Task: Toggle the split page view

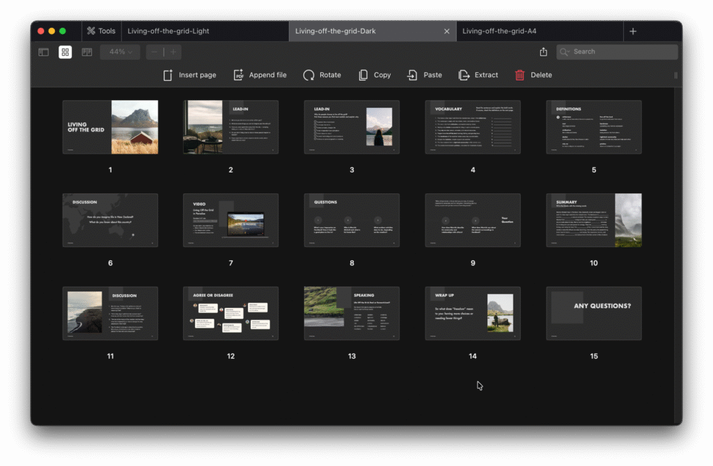Action: (x=86, y=52)
